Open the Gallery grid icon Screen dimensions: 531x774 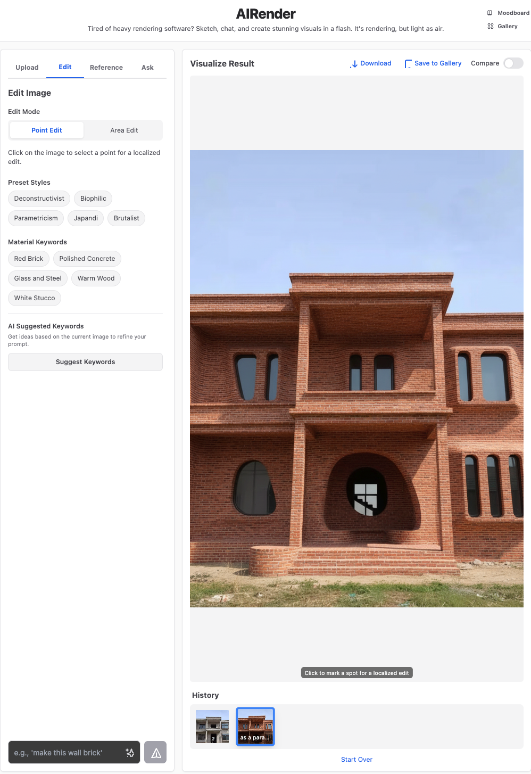point(490,26)
